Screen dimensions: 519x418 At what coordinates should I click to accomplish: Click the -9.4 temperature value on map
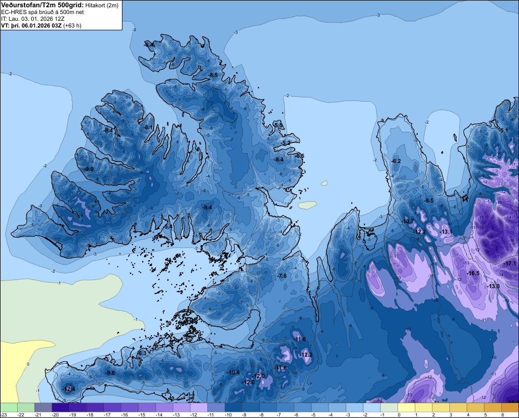tap(207, 207)
